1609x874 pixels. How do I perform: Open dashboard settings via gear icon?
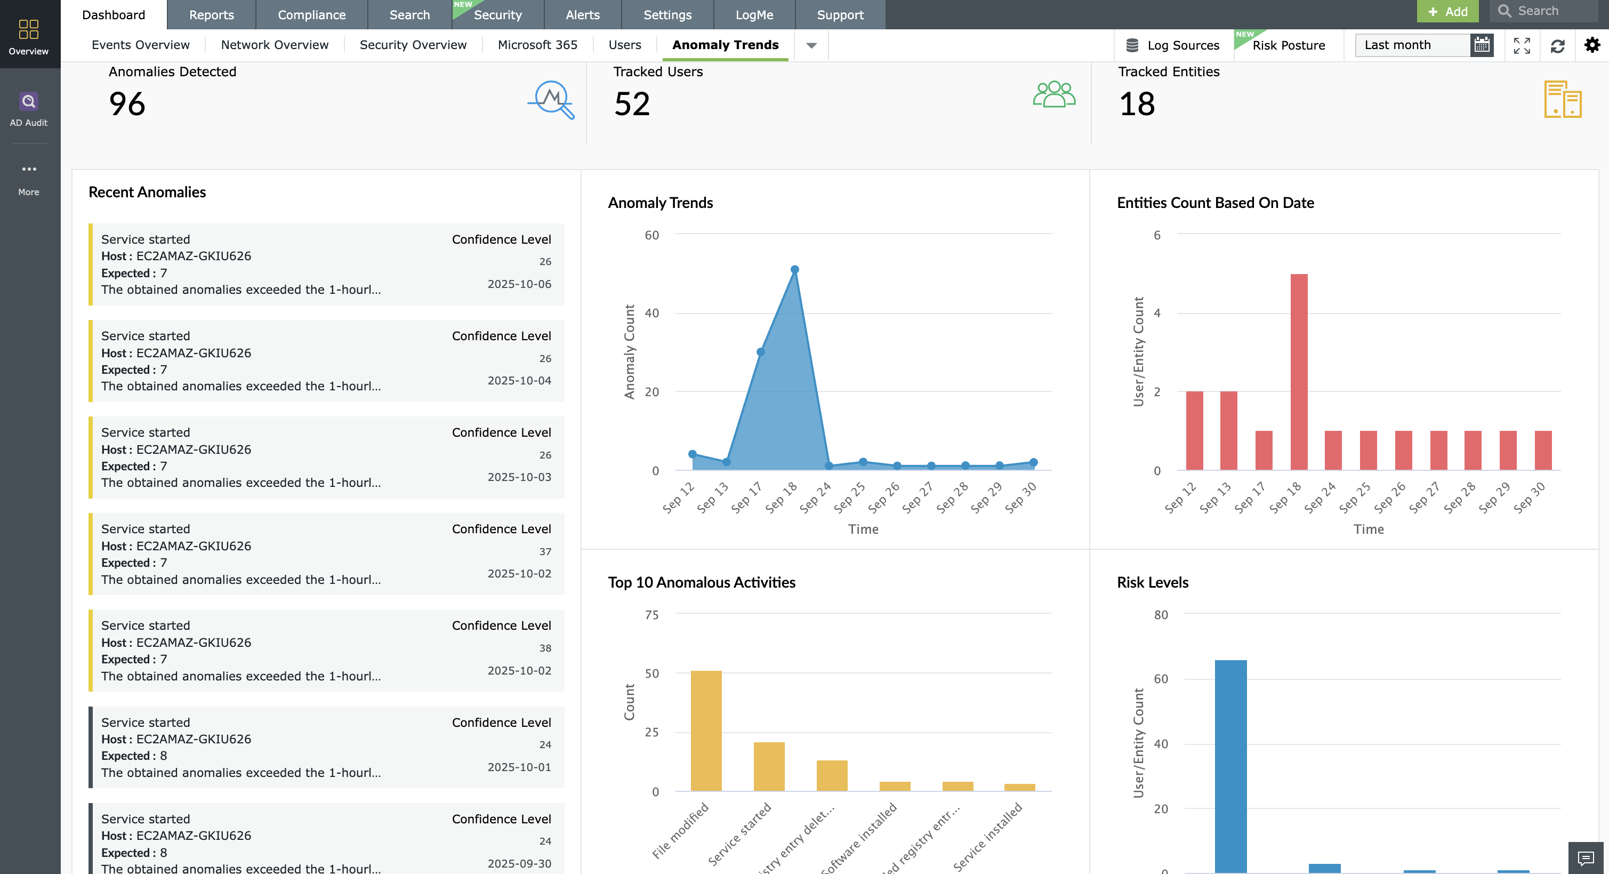click(x=1592, y=45)
